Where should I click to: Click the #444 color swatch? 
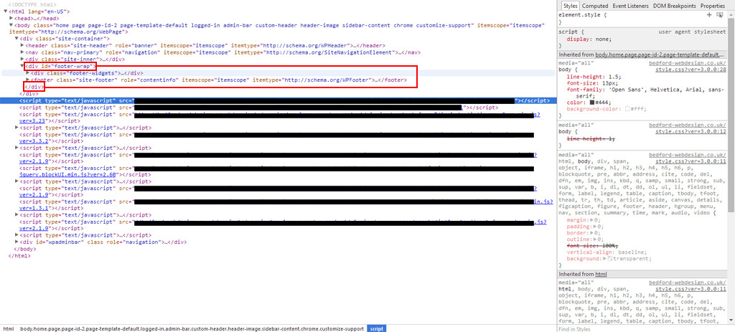tap(592, 102)
